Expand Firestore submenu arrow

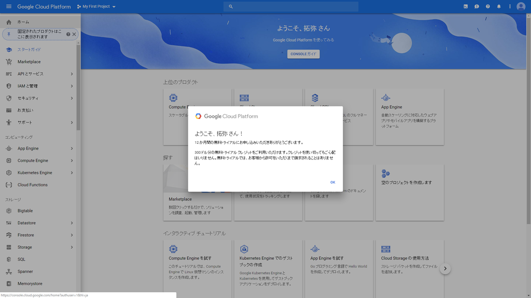(x=72, y=235)
